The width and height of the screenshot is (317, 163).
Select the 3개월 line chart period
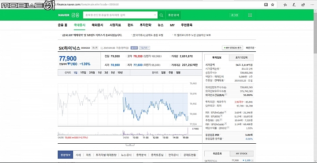click(92, 73)
